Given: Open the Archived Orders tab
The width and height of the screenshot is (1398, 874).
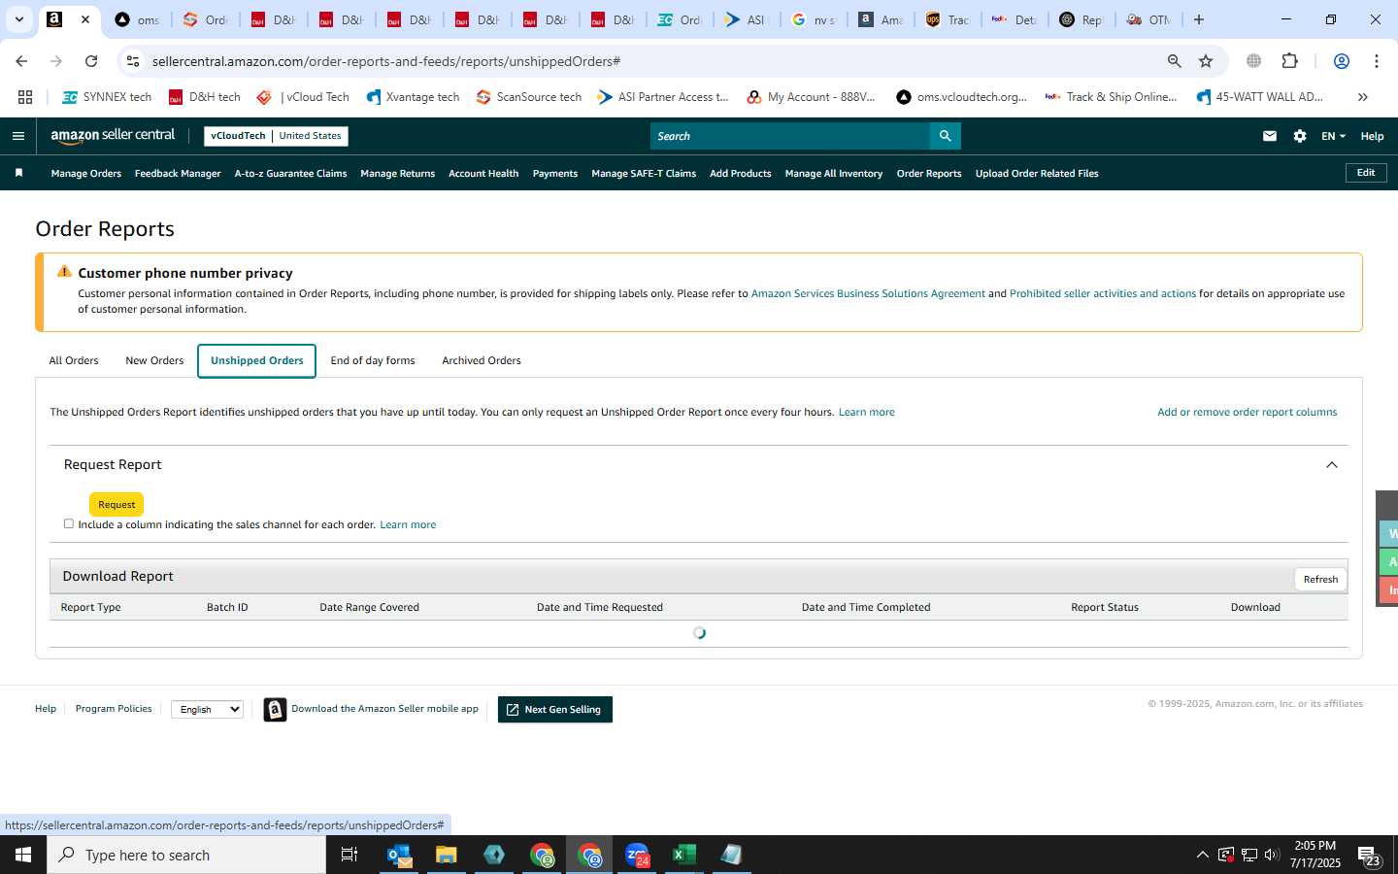Looking at the screenshot, I should click(482, 360).
